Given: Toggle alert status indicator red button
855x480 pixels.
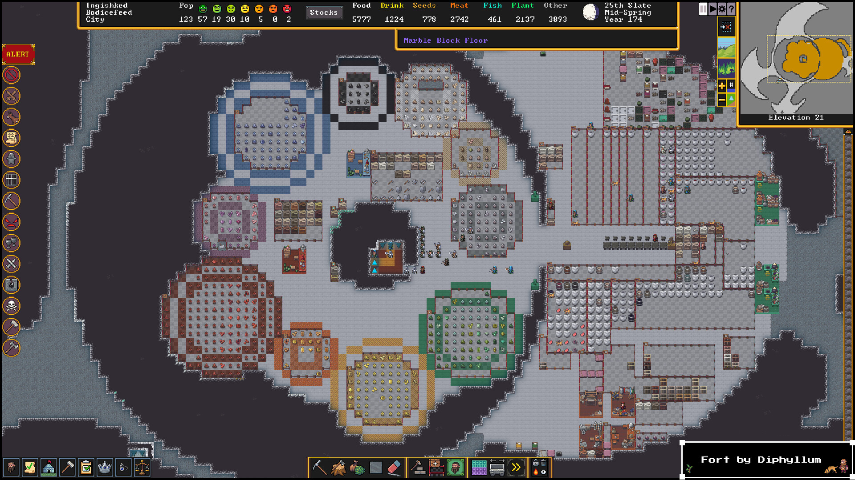Looking at the screenshot, I should 18,54.
